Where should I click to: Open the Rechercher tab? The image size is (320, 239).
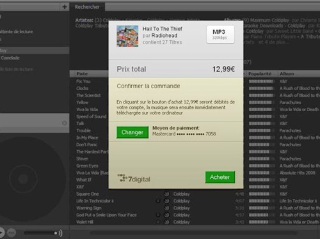click(x=87, y=7)
